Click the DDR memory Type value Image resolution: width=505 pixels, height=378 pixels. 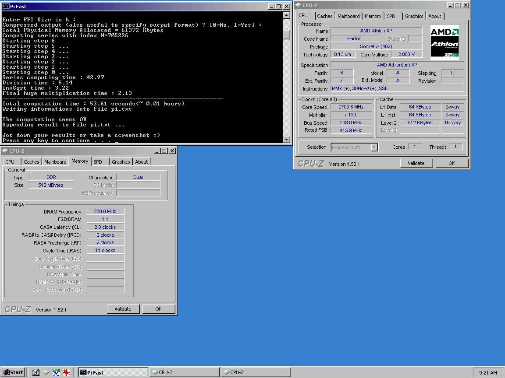point(51,177)
